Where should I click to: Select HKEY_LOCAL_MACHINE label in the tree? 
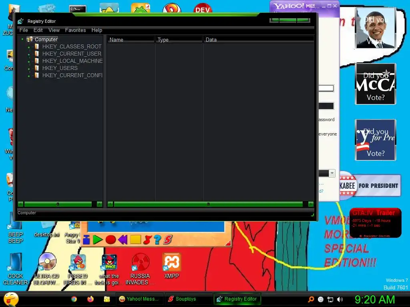[x=72, y=61]
